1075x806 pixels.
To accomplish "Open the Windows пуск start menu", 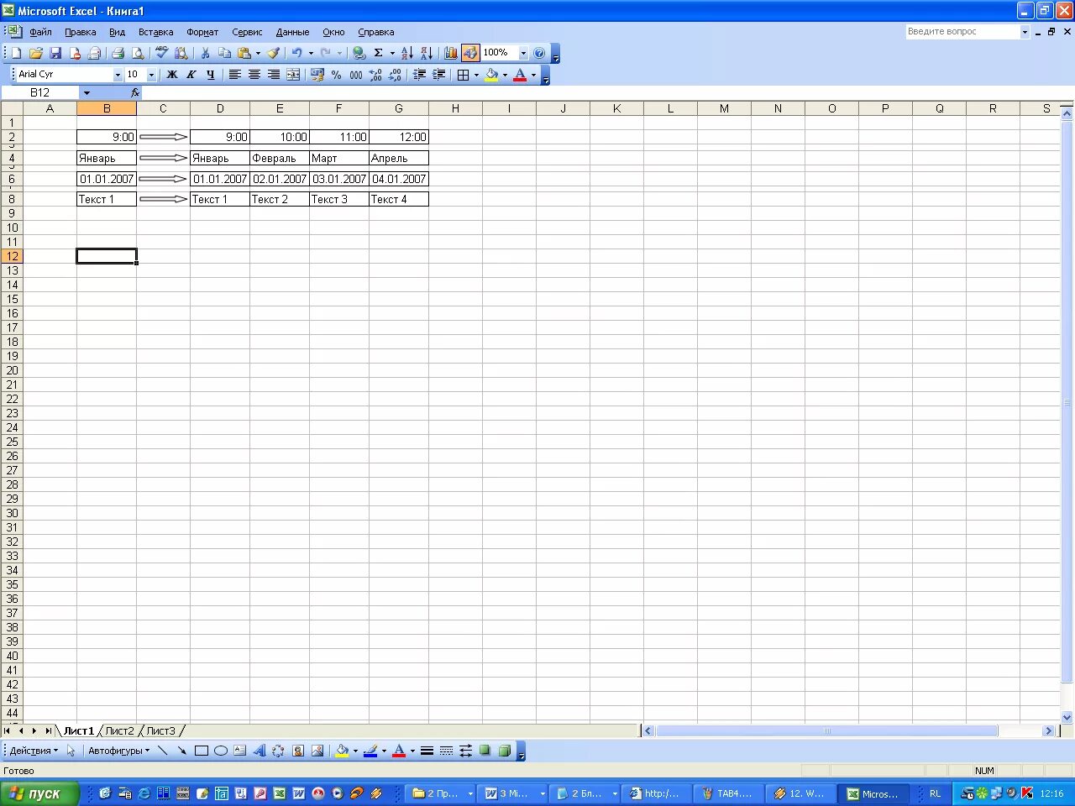I will 39,793.
